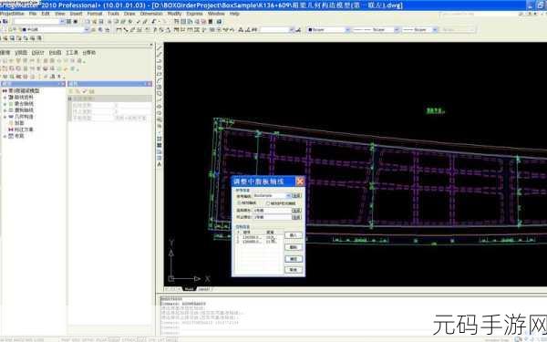This screenshot has width=547, height=342.
Task: Click the Save icon in standard toolbar
Action: pos(100,22)
